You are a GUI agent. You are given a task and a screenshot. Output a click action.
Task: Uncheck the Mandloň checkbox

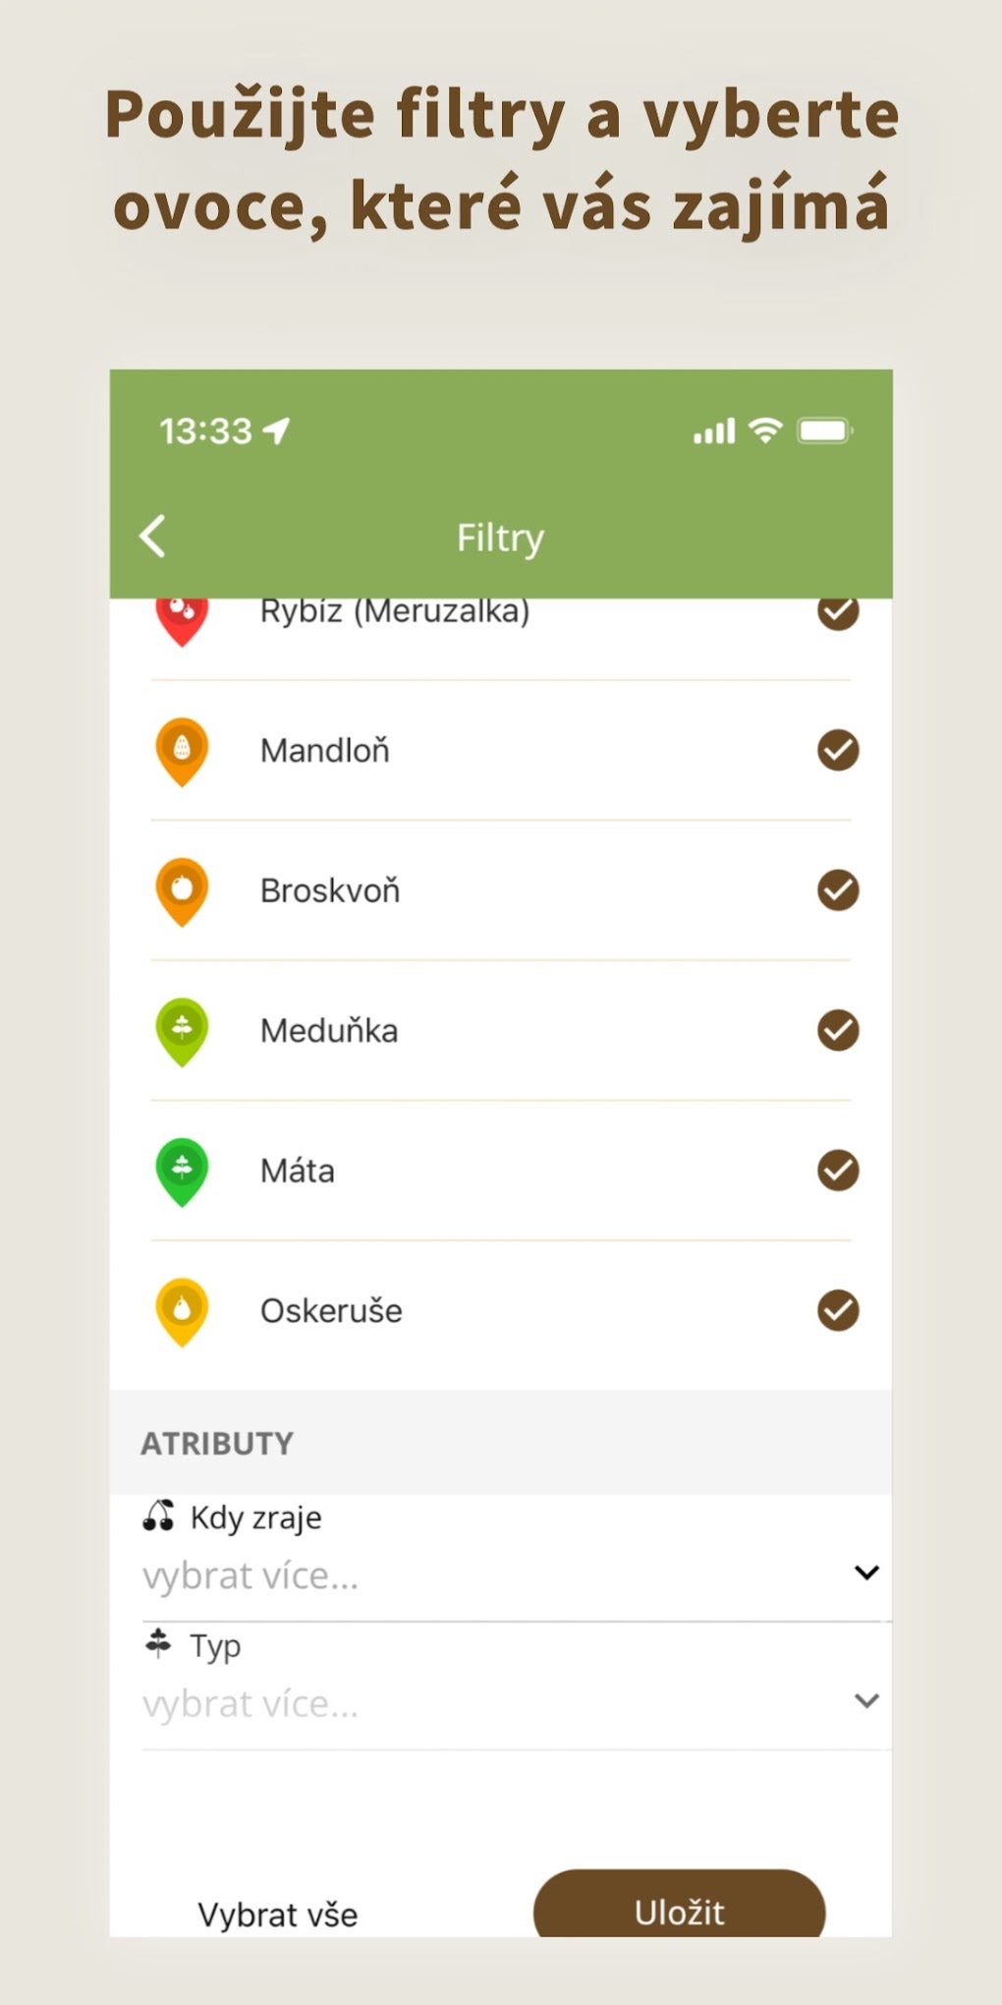coord(838,751)
